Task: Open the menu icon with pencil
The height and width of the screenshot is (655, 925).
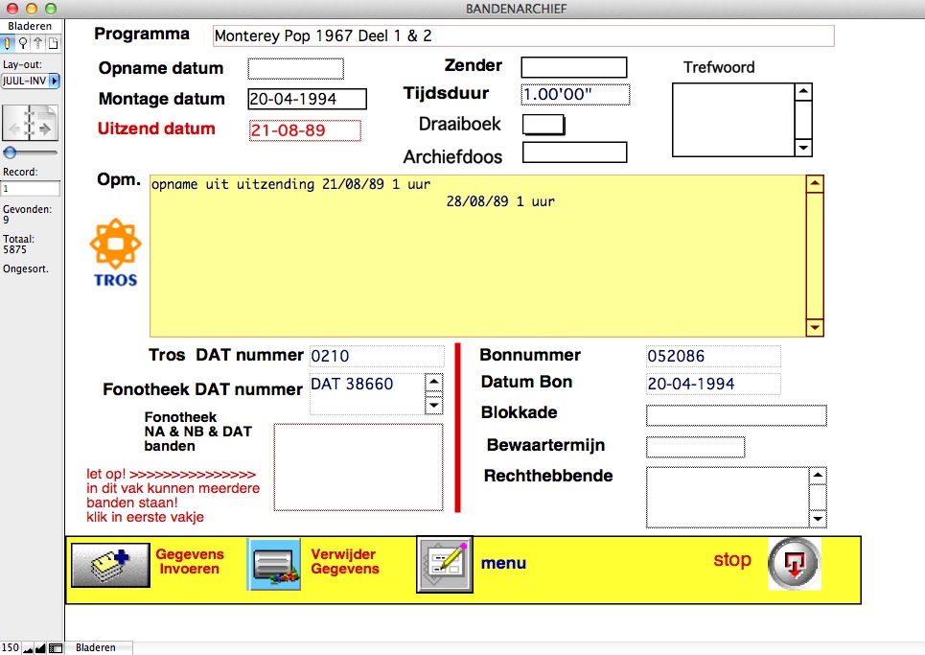Action: (444, 564)
